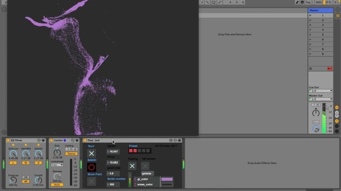Click the purple gl_color swatch
The image size is (341, 191).
coord(167,179)
